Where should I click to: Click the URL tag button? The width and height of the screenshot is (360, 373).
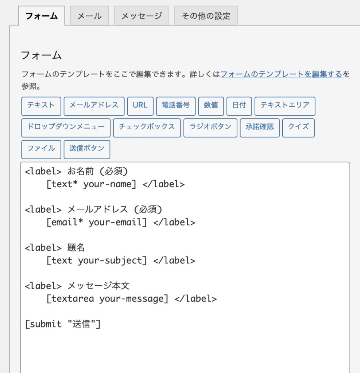[140, 106]
